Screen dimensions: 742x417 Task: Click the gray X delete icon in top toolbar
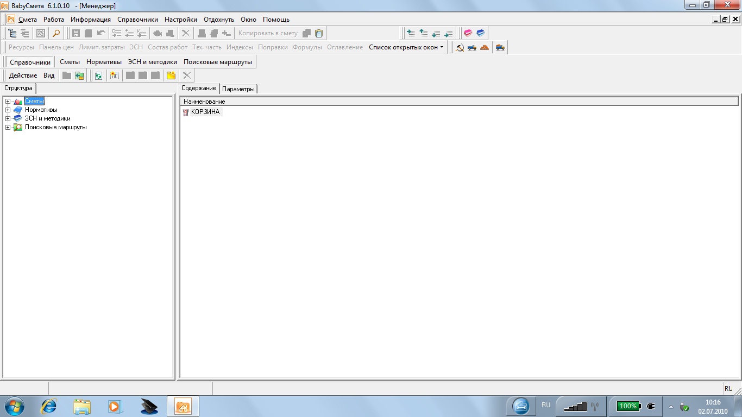click(185, 33)
